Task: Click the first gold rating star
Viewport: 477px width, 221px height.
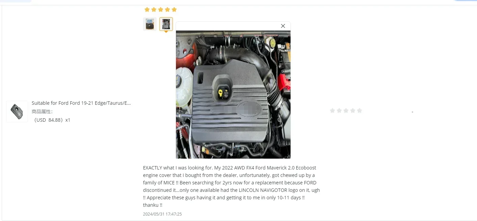Action: click(147, 9)
